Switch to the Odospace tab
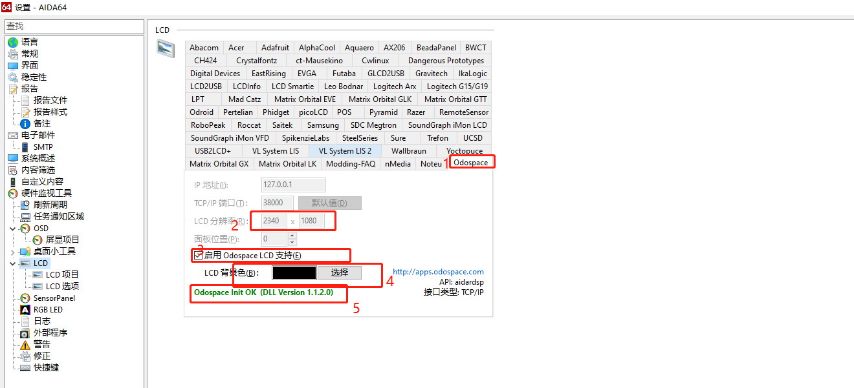 coord(471,163)
